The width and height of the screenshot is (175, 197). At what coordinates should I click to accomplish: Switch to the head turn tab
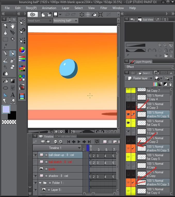click(34, 21)
